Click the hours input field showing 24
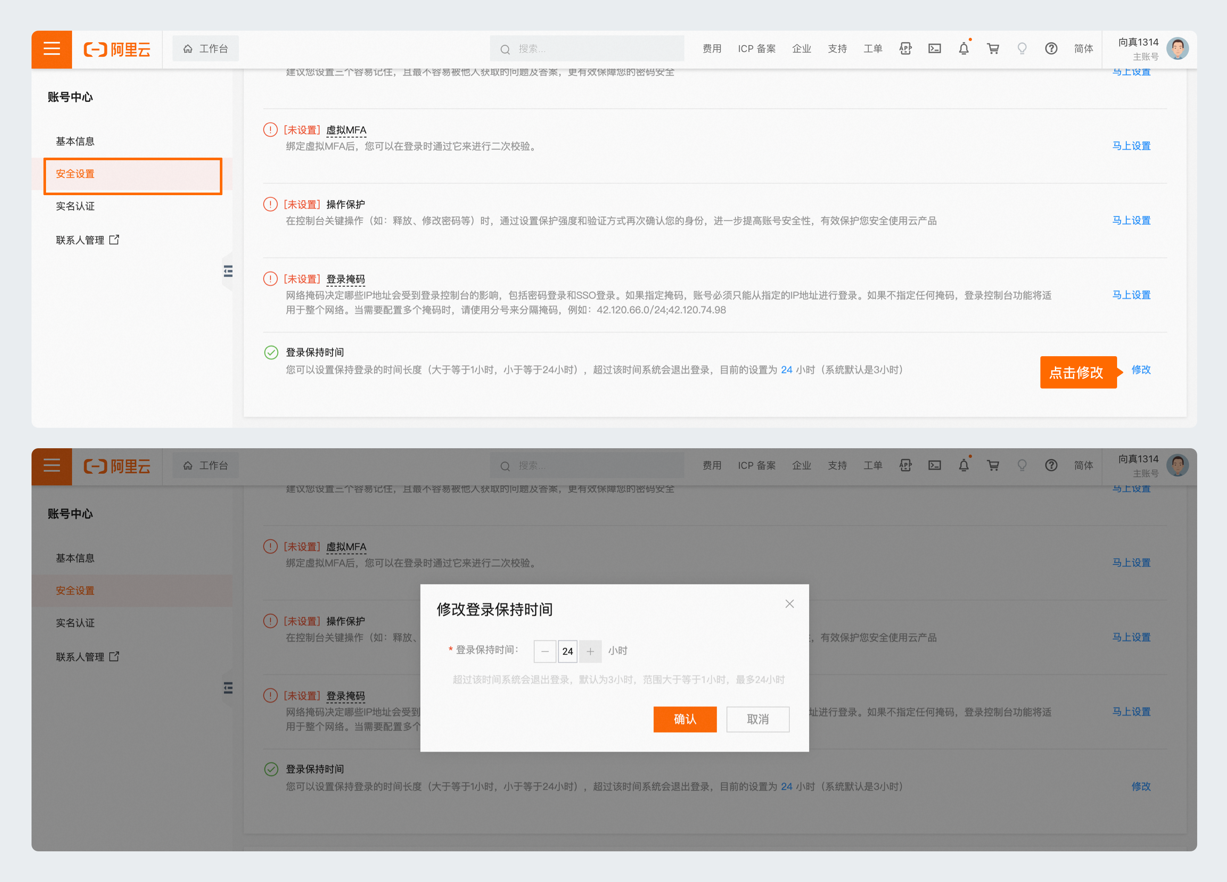 (567, 651)
